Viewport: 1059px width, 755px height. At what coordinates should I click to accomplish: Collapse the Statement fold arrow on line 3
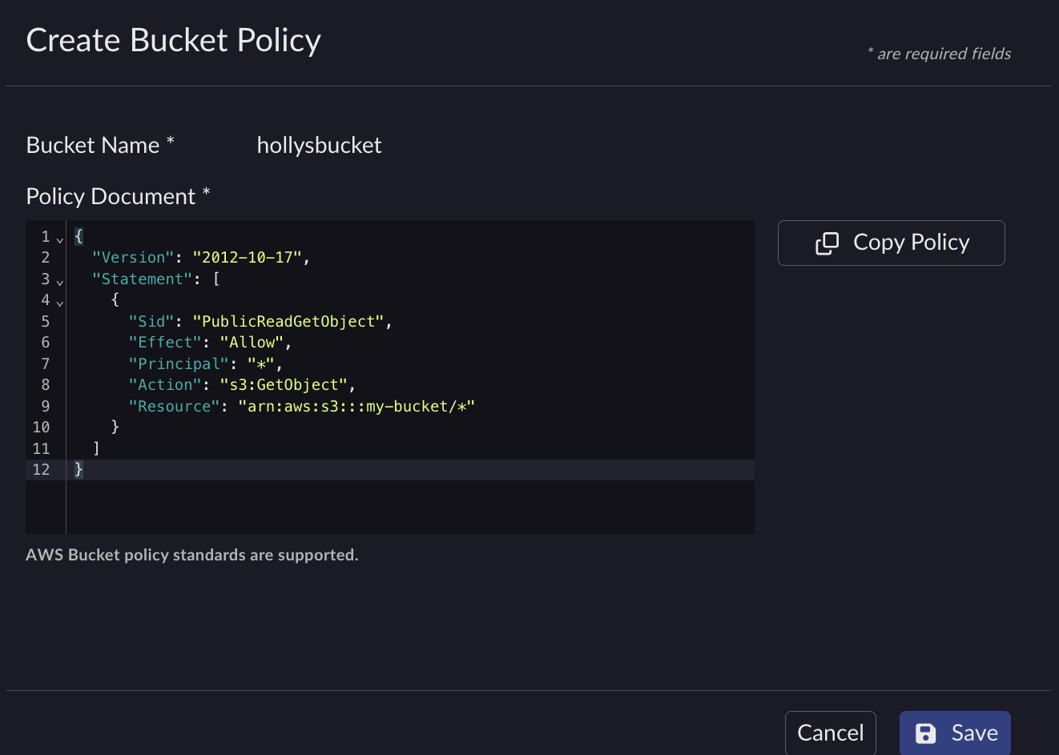(59, 282)
